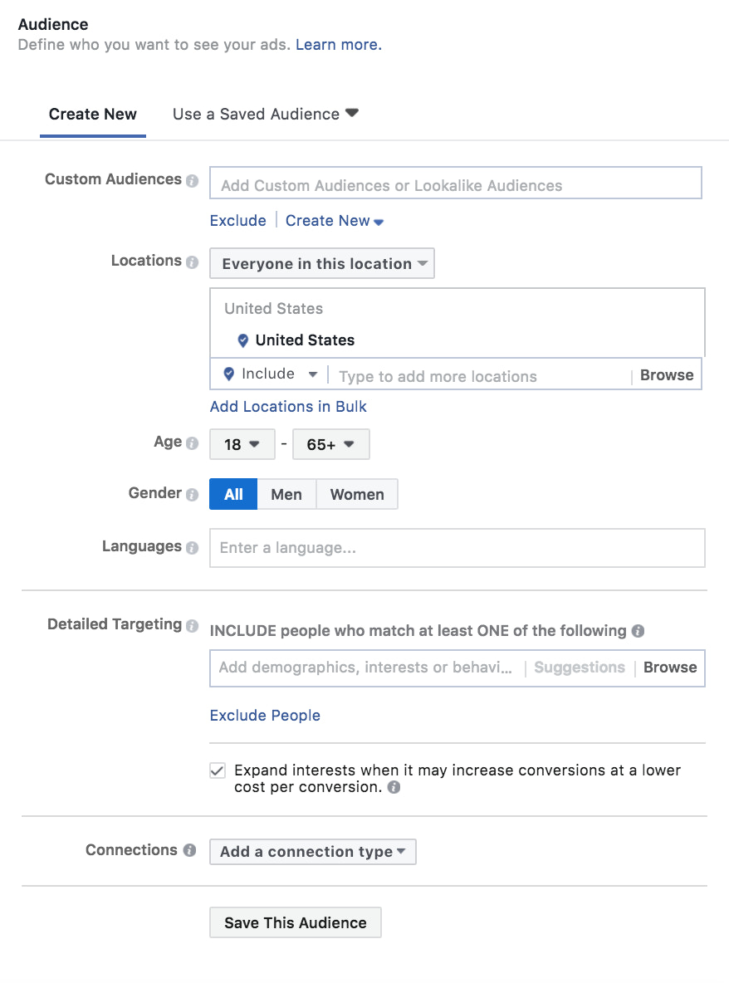Click the location pin beside United States

coord(242,340)
